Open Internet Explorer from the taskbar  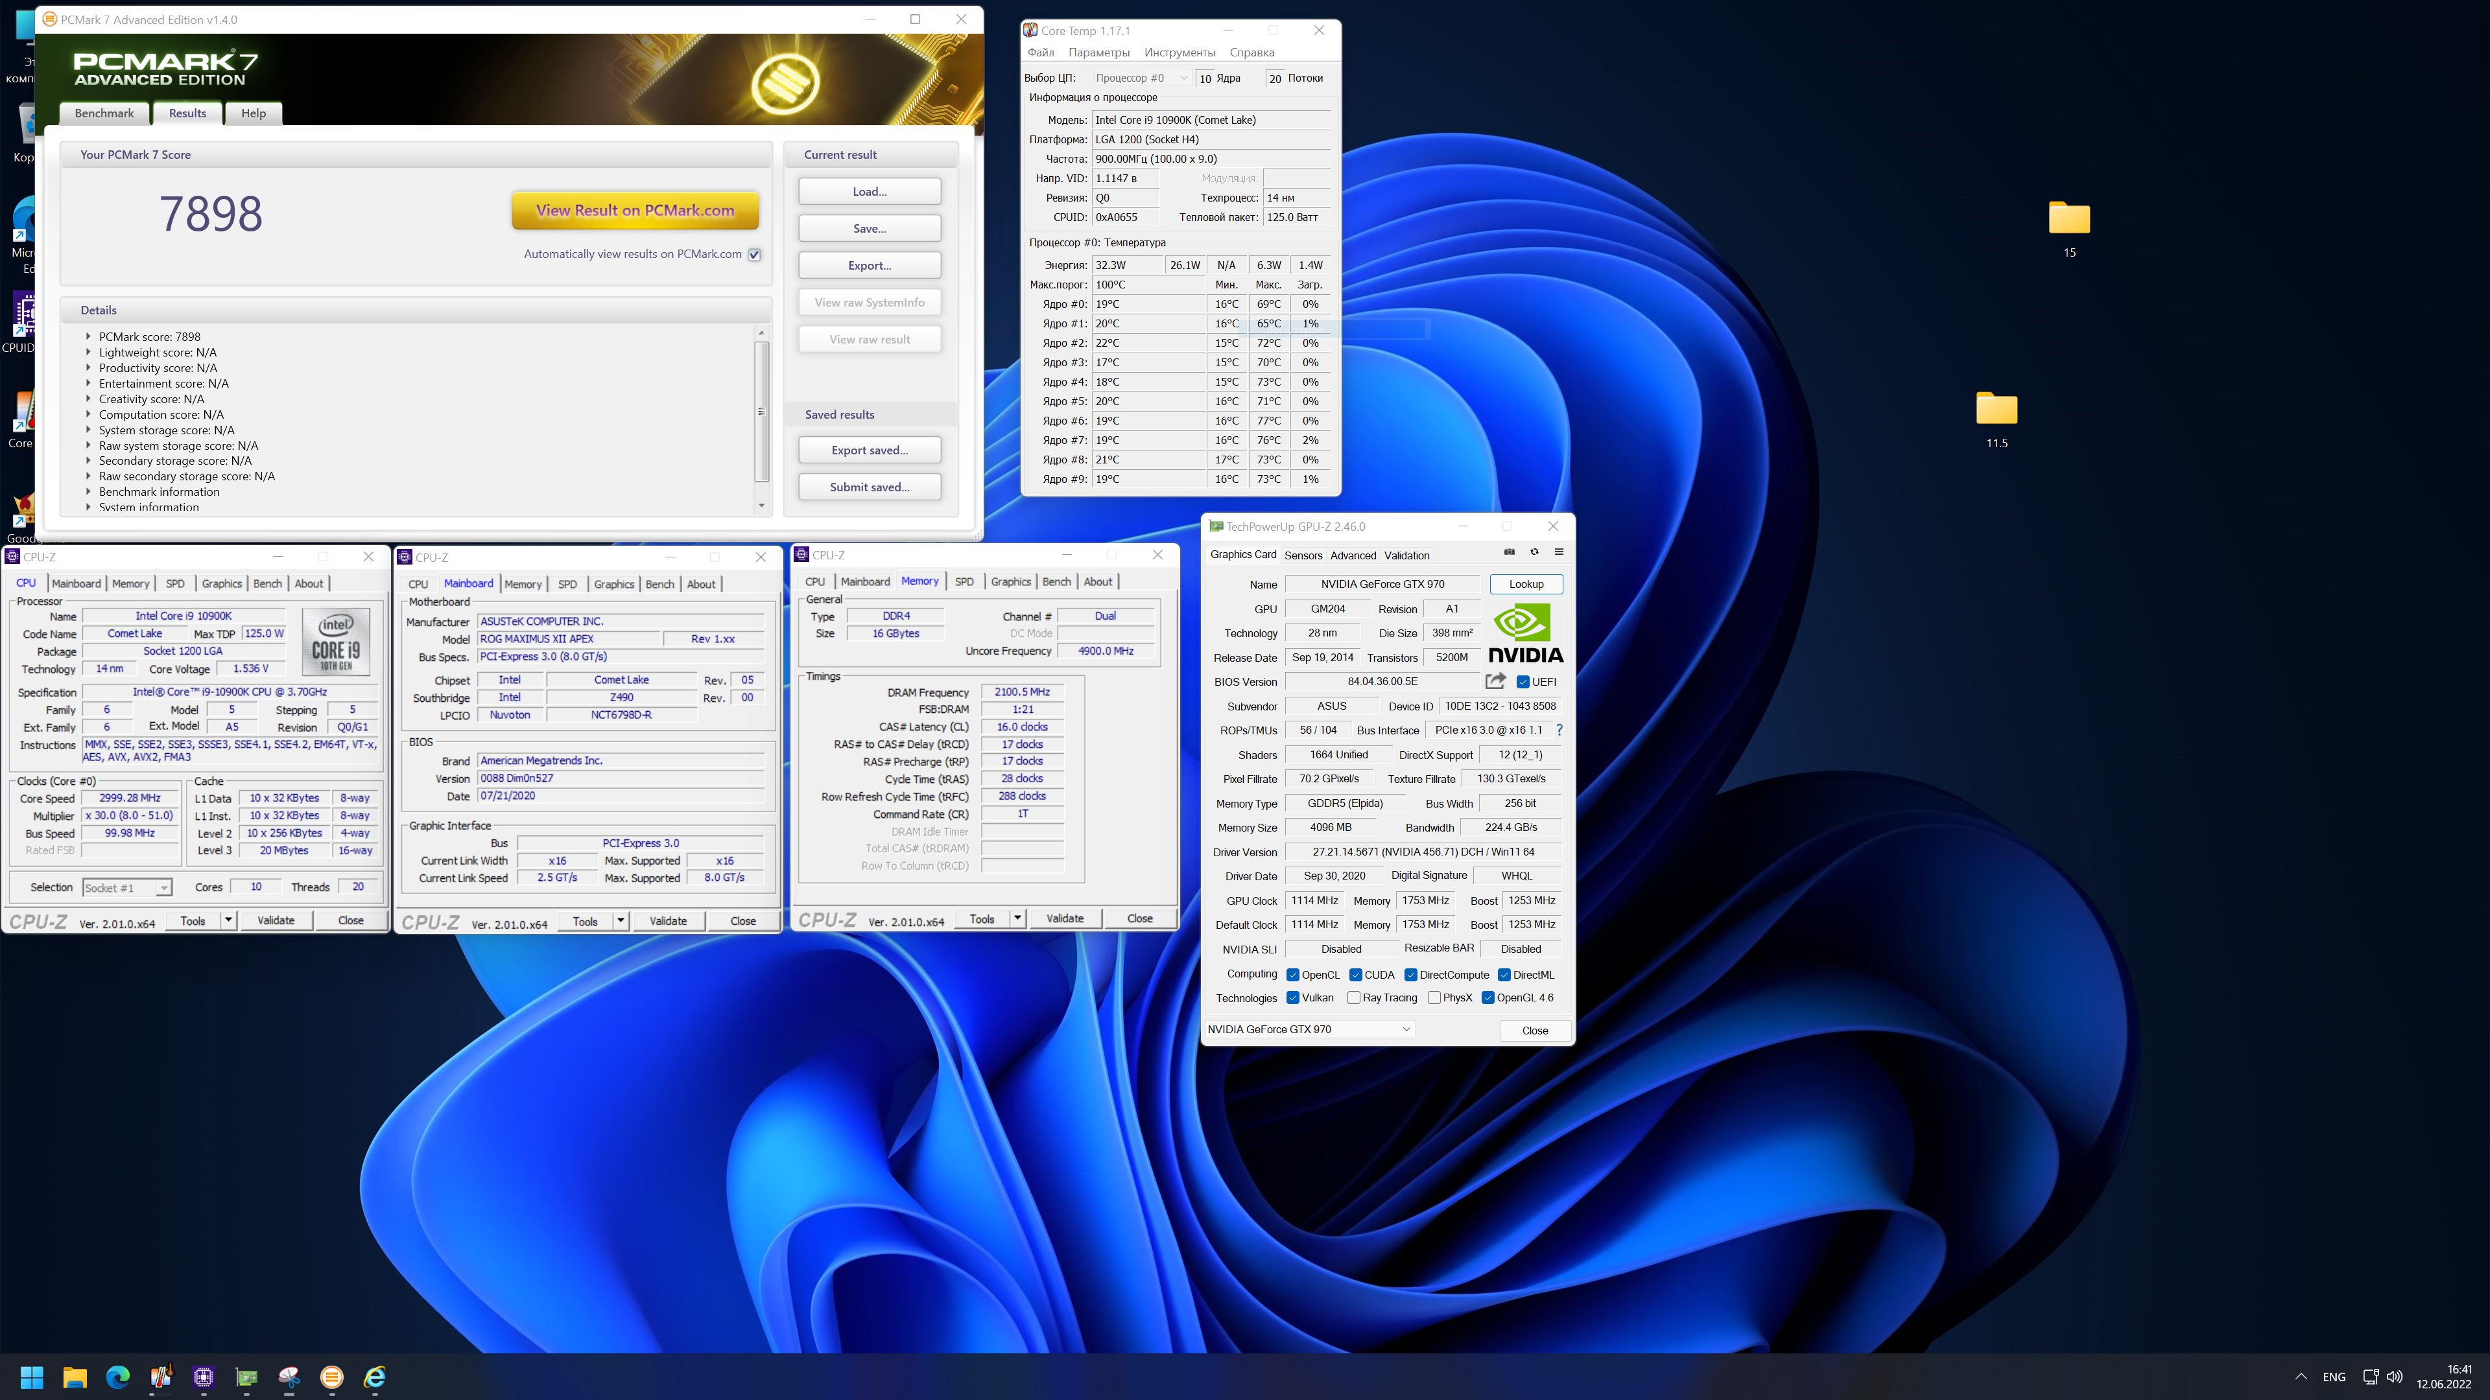(x=375, y=1377)
